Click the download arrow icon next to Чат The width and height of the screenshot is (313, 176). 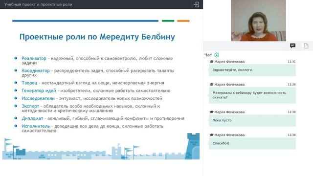click(217, 55)
